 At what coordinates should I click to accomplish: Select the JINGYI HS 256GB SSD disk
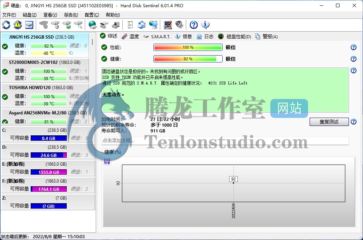coord(45,45)
